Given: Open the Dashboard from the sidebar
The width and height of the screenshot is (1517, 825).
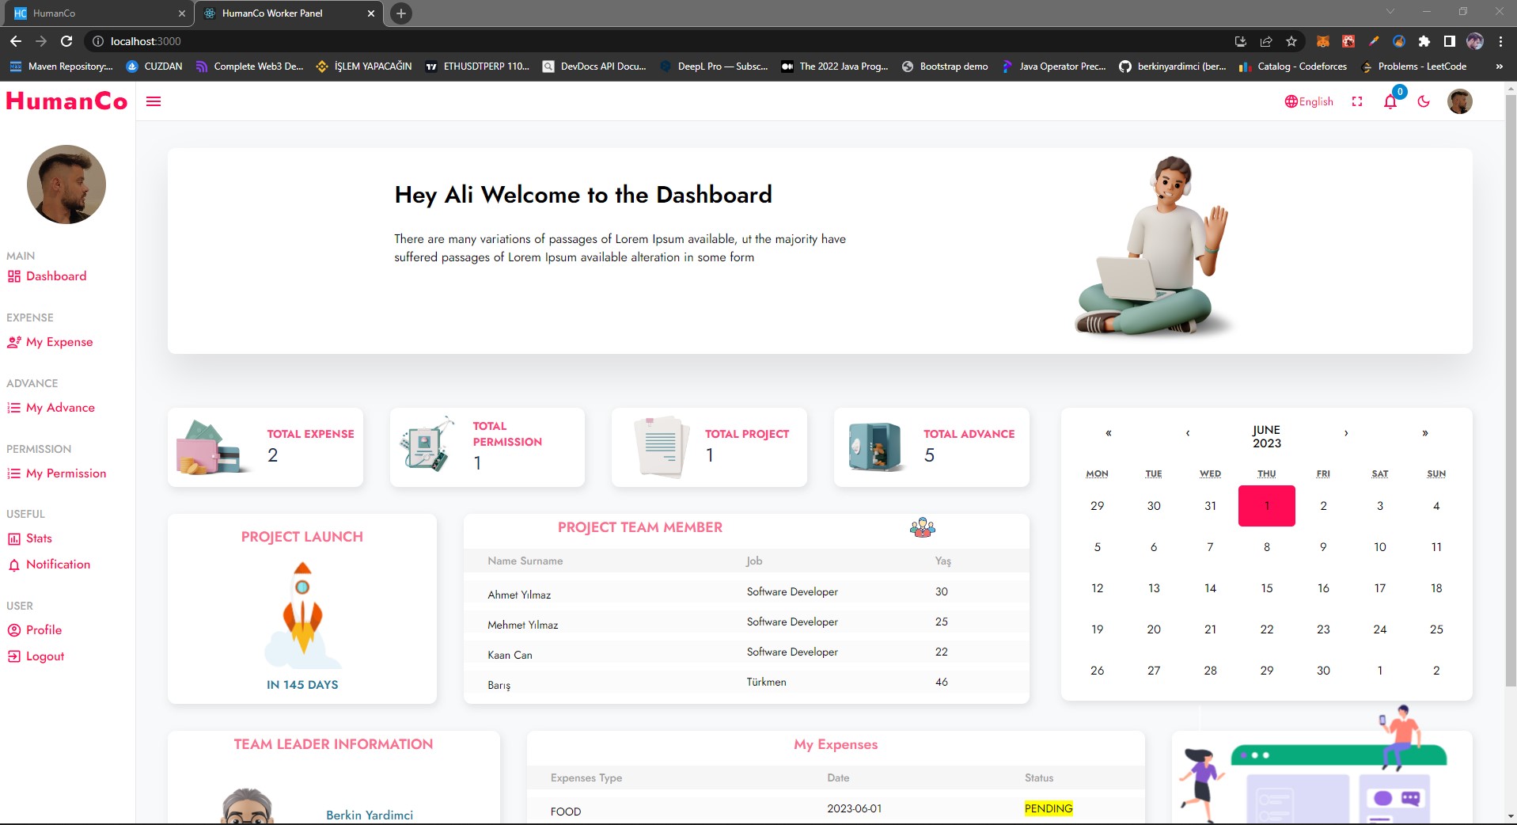Looking at the screenshot, I should (x=55, y=276).
